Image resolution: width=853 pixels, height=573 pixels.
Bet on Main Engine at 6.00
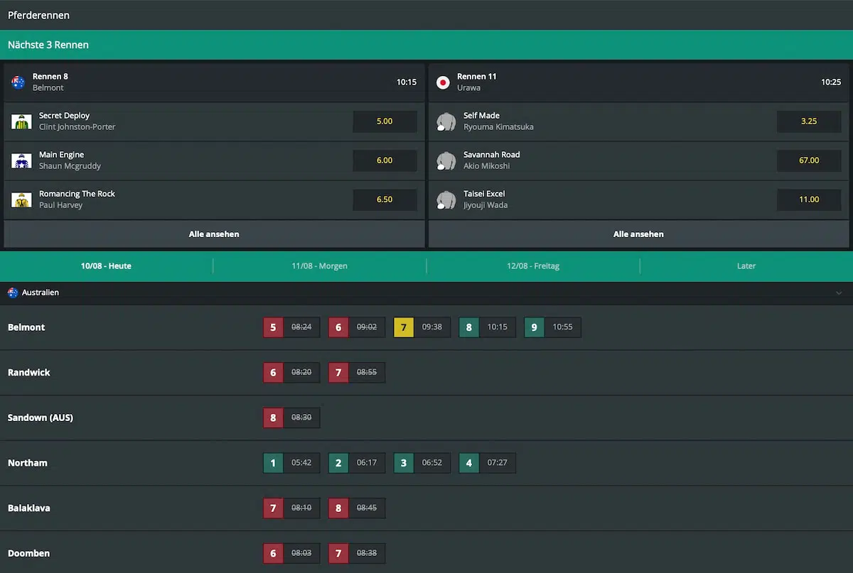385,160
